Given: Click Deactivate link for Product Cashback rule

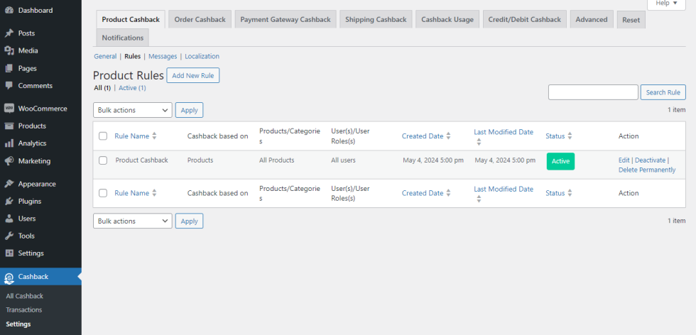Looking at the screenshot, I should [650, 160].
